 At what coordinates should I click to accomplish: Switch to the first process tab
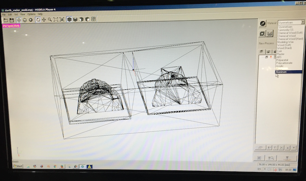point(261,52)
